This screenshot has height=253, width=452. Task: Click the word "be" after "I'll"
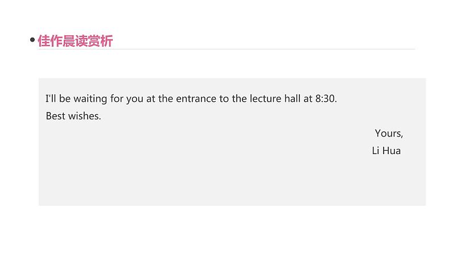(65, 98)
